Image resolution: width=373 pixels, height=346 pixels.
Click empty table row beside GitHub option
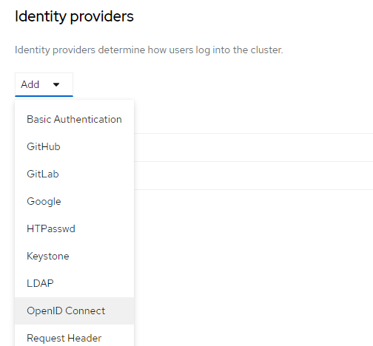coord(254,148)
